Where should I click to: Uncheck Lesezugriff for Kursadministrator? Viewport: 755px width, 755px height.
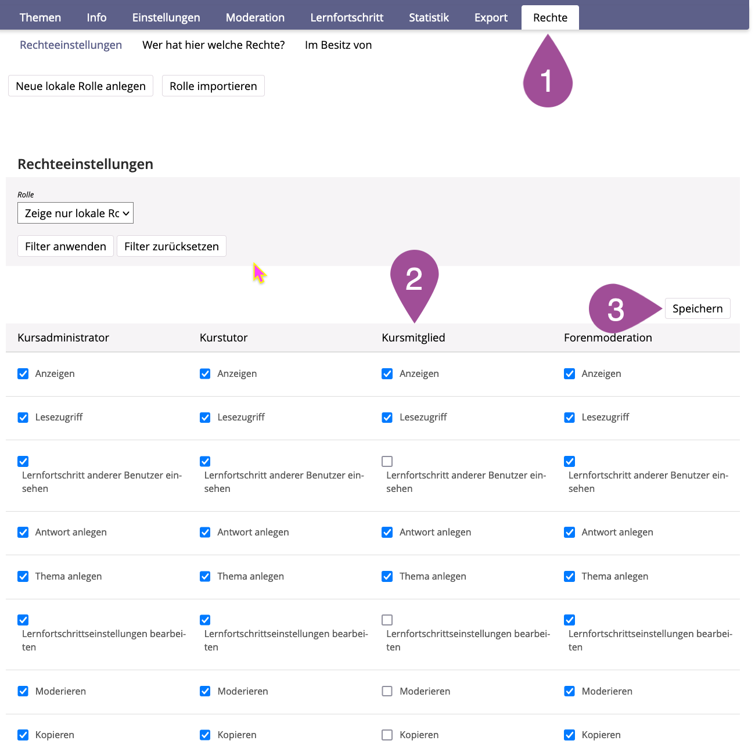23,417
